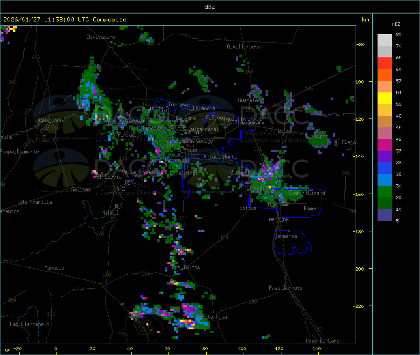Click the legend value 42
Screen dimensions: 420x355
(399, 139)
